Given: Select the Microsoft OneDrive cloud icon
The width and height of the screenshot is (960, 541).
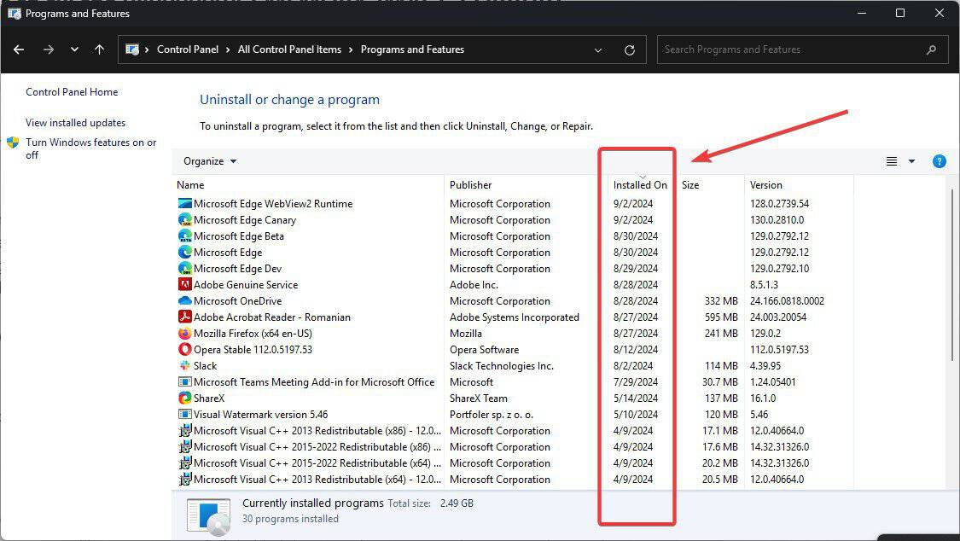Looking at the screenshot, I should coord(184,300).
